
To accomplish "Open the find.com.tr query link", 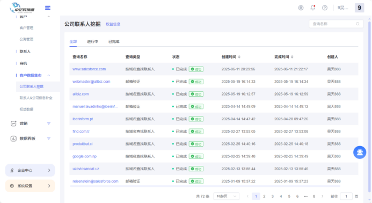I will point(81,131).
